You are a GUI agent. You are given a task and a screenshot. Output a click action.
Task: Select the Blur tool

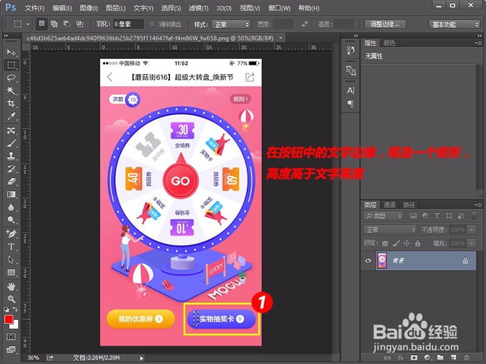point(11,207)
